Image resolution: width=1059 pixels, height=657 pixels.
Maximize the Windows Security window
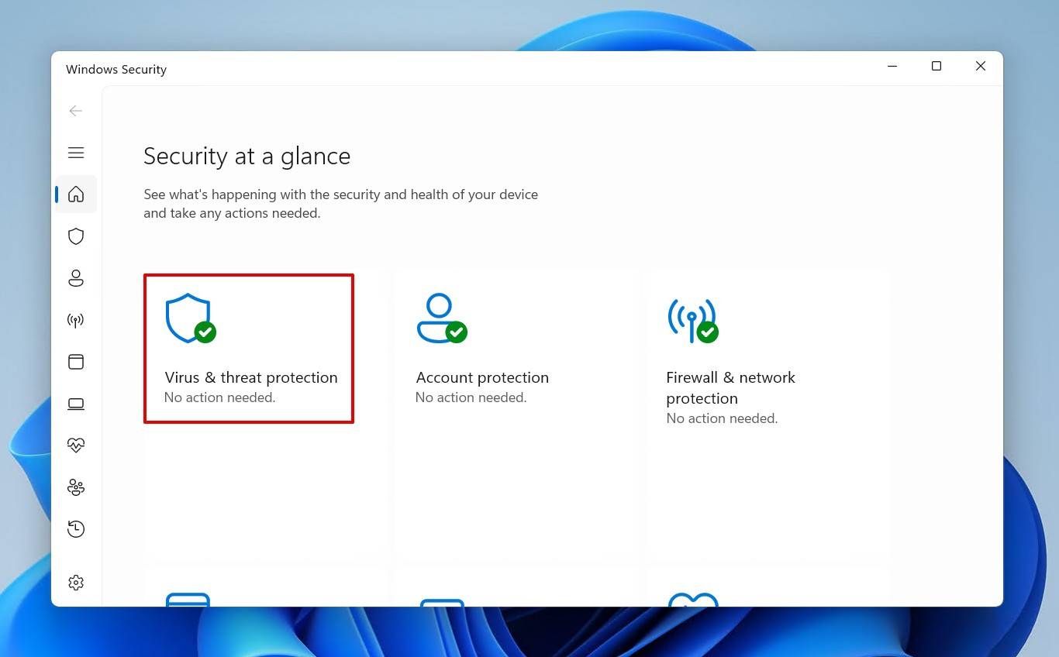pyautogui.click(x=937, y=67)
